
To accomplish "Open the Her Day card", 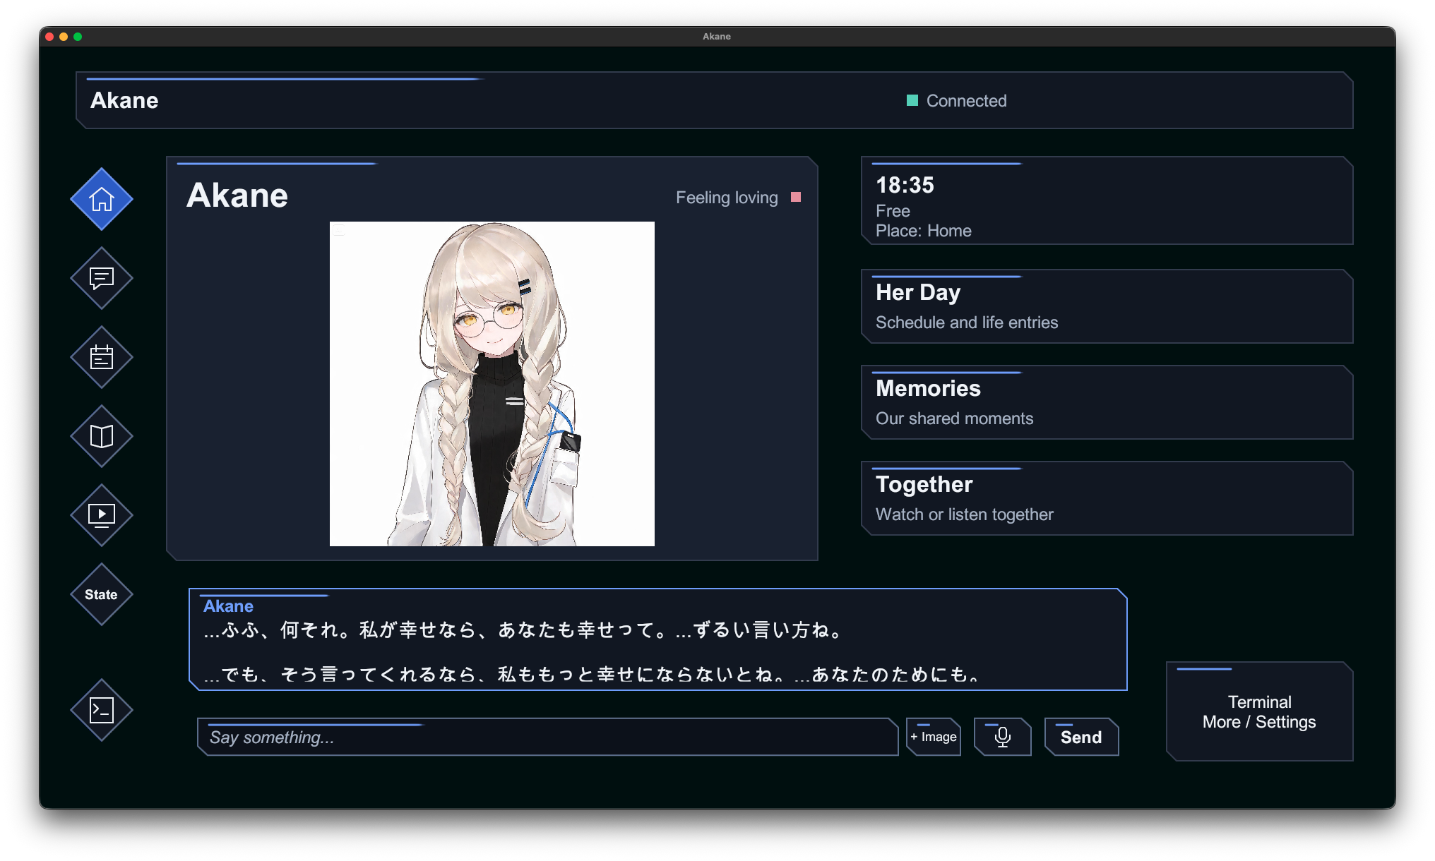I will click(x=1107, y=306).
